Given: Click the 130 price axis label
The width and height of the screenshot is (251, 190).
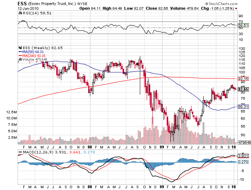Looking at the screenshot, I should point(242,48).
